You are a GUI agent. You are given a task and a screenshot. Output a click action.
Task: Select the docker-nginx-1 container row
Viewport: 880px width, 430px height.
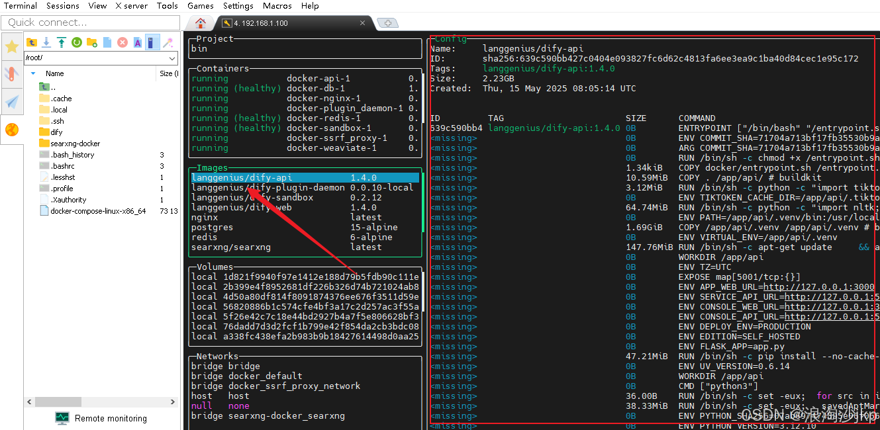click(x=305, y=99)
